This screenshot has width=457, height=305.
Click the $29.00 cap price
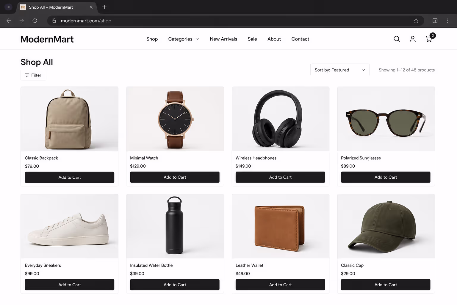(348, 273)
